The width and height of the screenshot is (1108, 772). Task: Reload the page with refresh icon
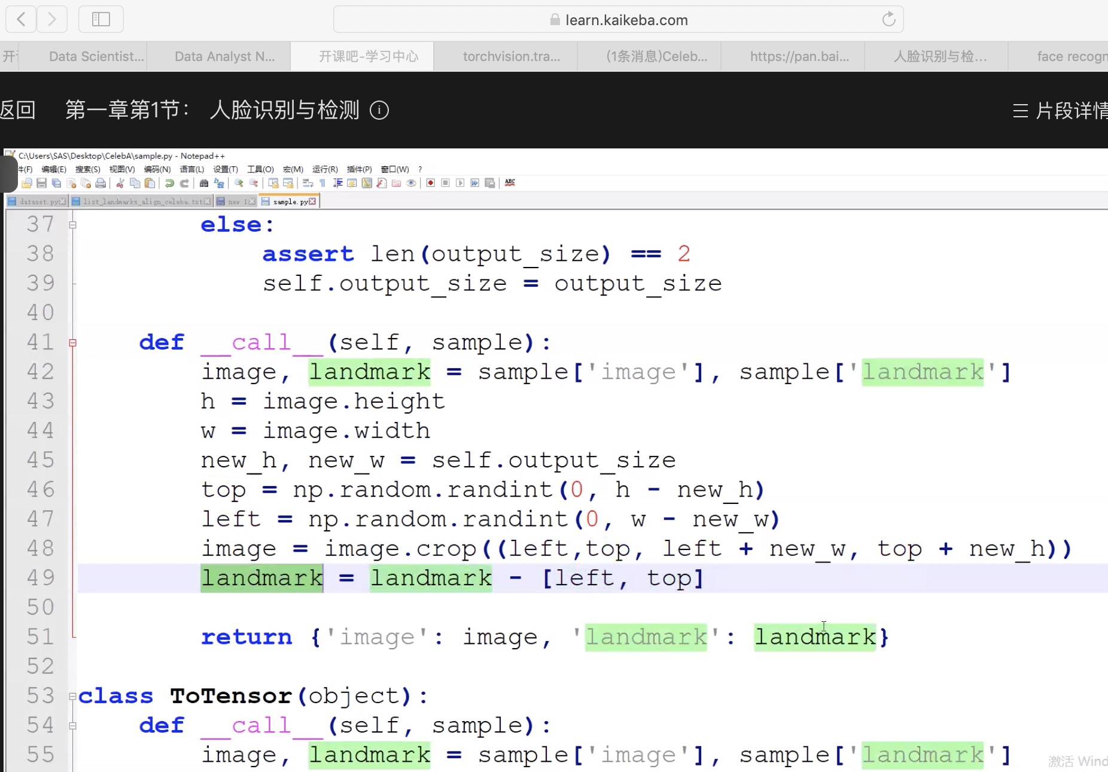tap(888, 19)
